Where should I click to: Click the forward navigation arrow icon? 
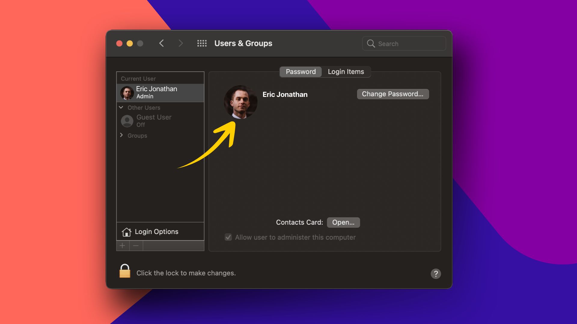click(180, 43)
